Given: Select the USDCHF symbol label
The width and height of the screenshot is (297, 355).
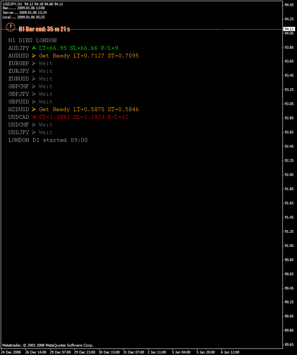Looking at the screenshot, I should [x=19, y=125].
